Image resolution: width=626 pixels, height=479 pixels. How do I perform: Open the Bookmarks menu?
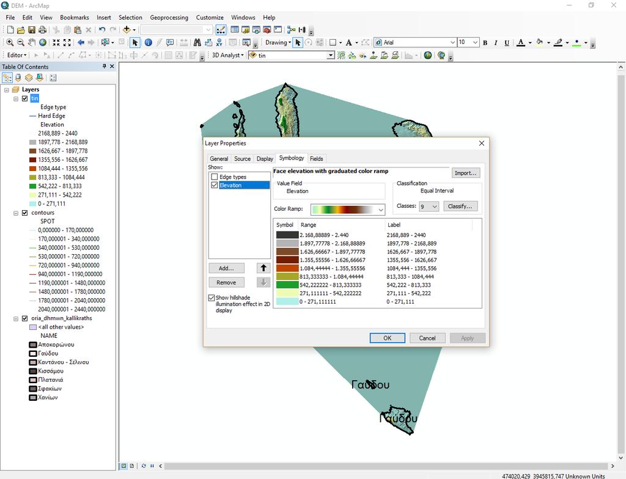[x=74, y=18]
